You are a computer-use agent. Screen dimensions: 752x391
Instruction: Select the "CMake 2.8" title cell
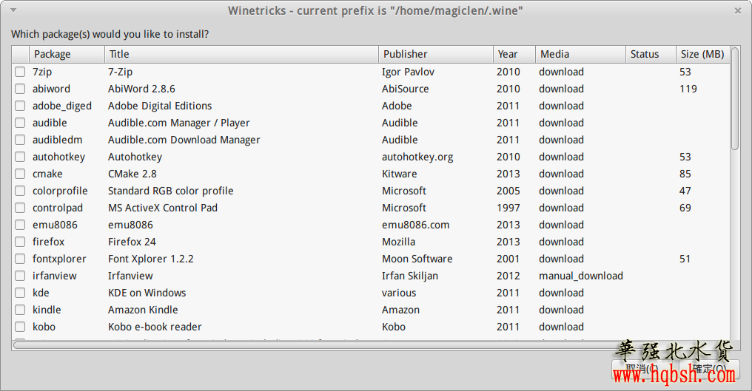coord(132,174)
